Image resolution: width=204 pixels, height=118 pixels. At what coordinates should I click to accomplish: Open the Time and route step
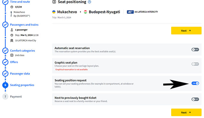(20, 2)
